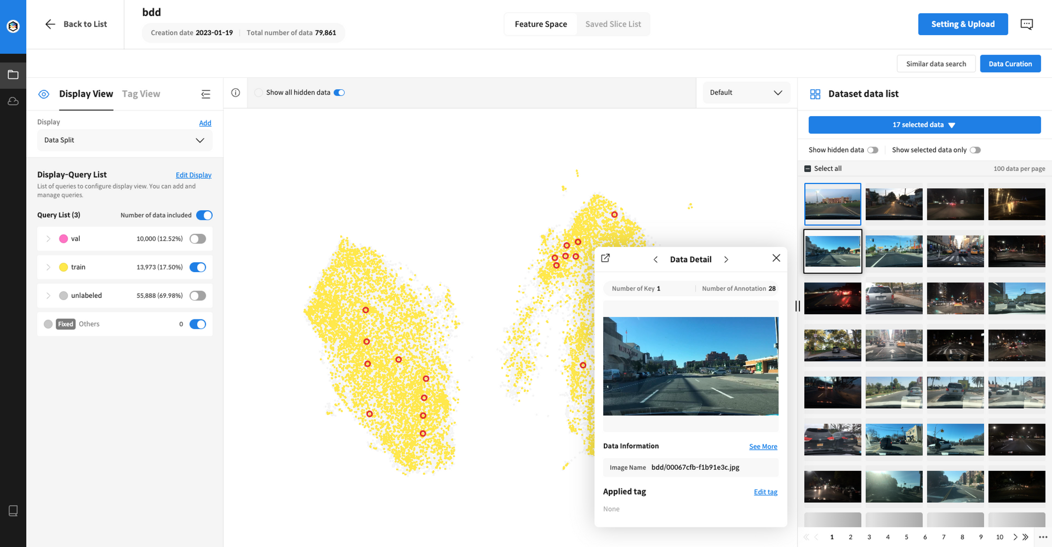
Task: Click the panel resize handle icon
Action: click(797, 306)
